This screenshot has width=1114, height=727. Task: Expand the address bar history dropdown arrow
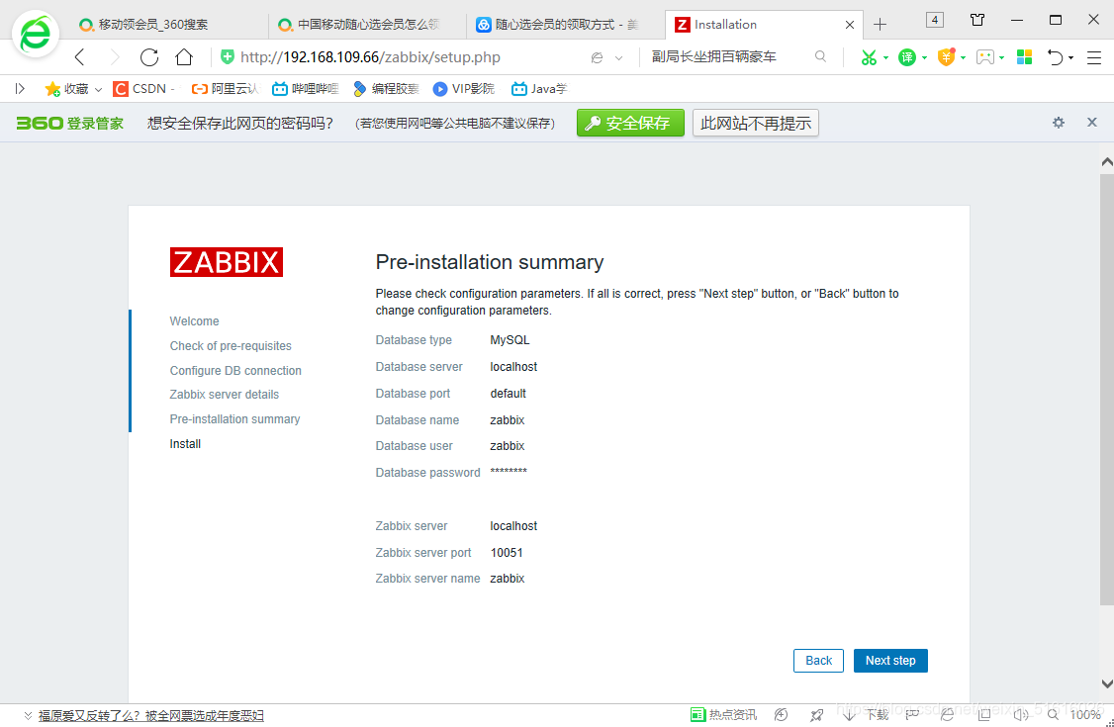[618, 58]
